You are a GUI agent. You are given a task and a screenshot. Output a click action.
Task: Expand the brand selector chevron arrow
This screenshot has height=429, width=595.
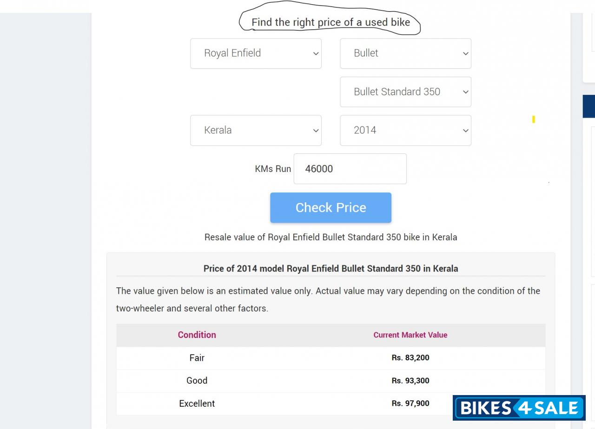[316, 53]
